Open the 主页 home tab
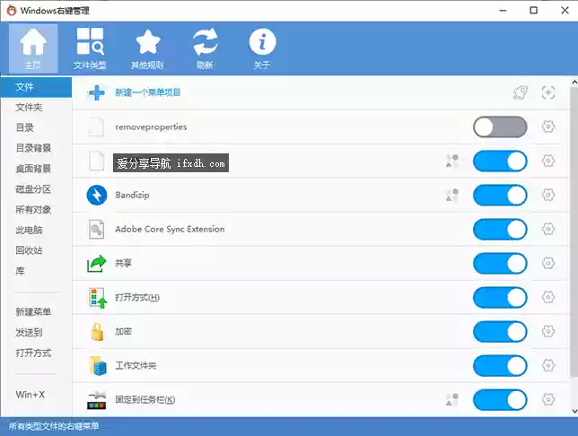The height and width of the screenshot is (436, 578). point(33,48)
